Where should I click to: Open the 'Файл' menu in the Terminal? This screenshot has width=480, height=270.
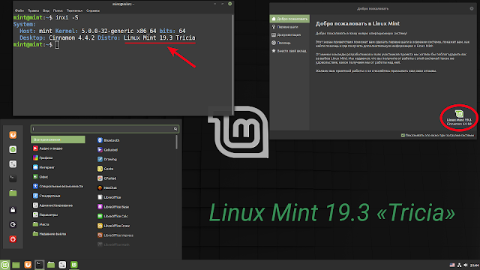click(19, 10)
